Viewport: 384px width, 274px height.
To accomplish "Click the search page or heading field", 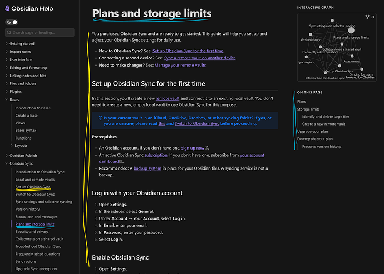I will click(42, 33).
